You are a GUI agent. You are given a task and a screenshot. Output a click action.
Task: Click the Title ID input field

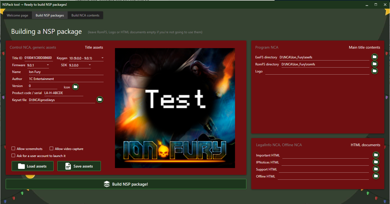point(38,58)
